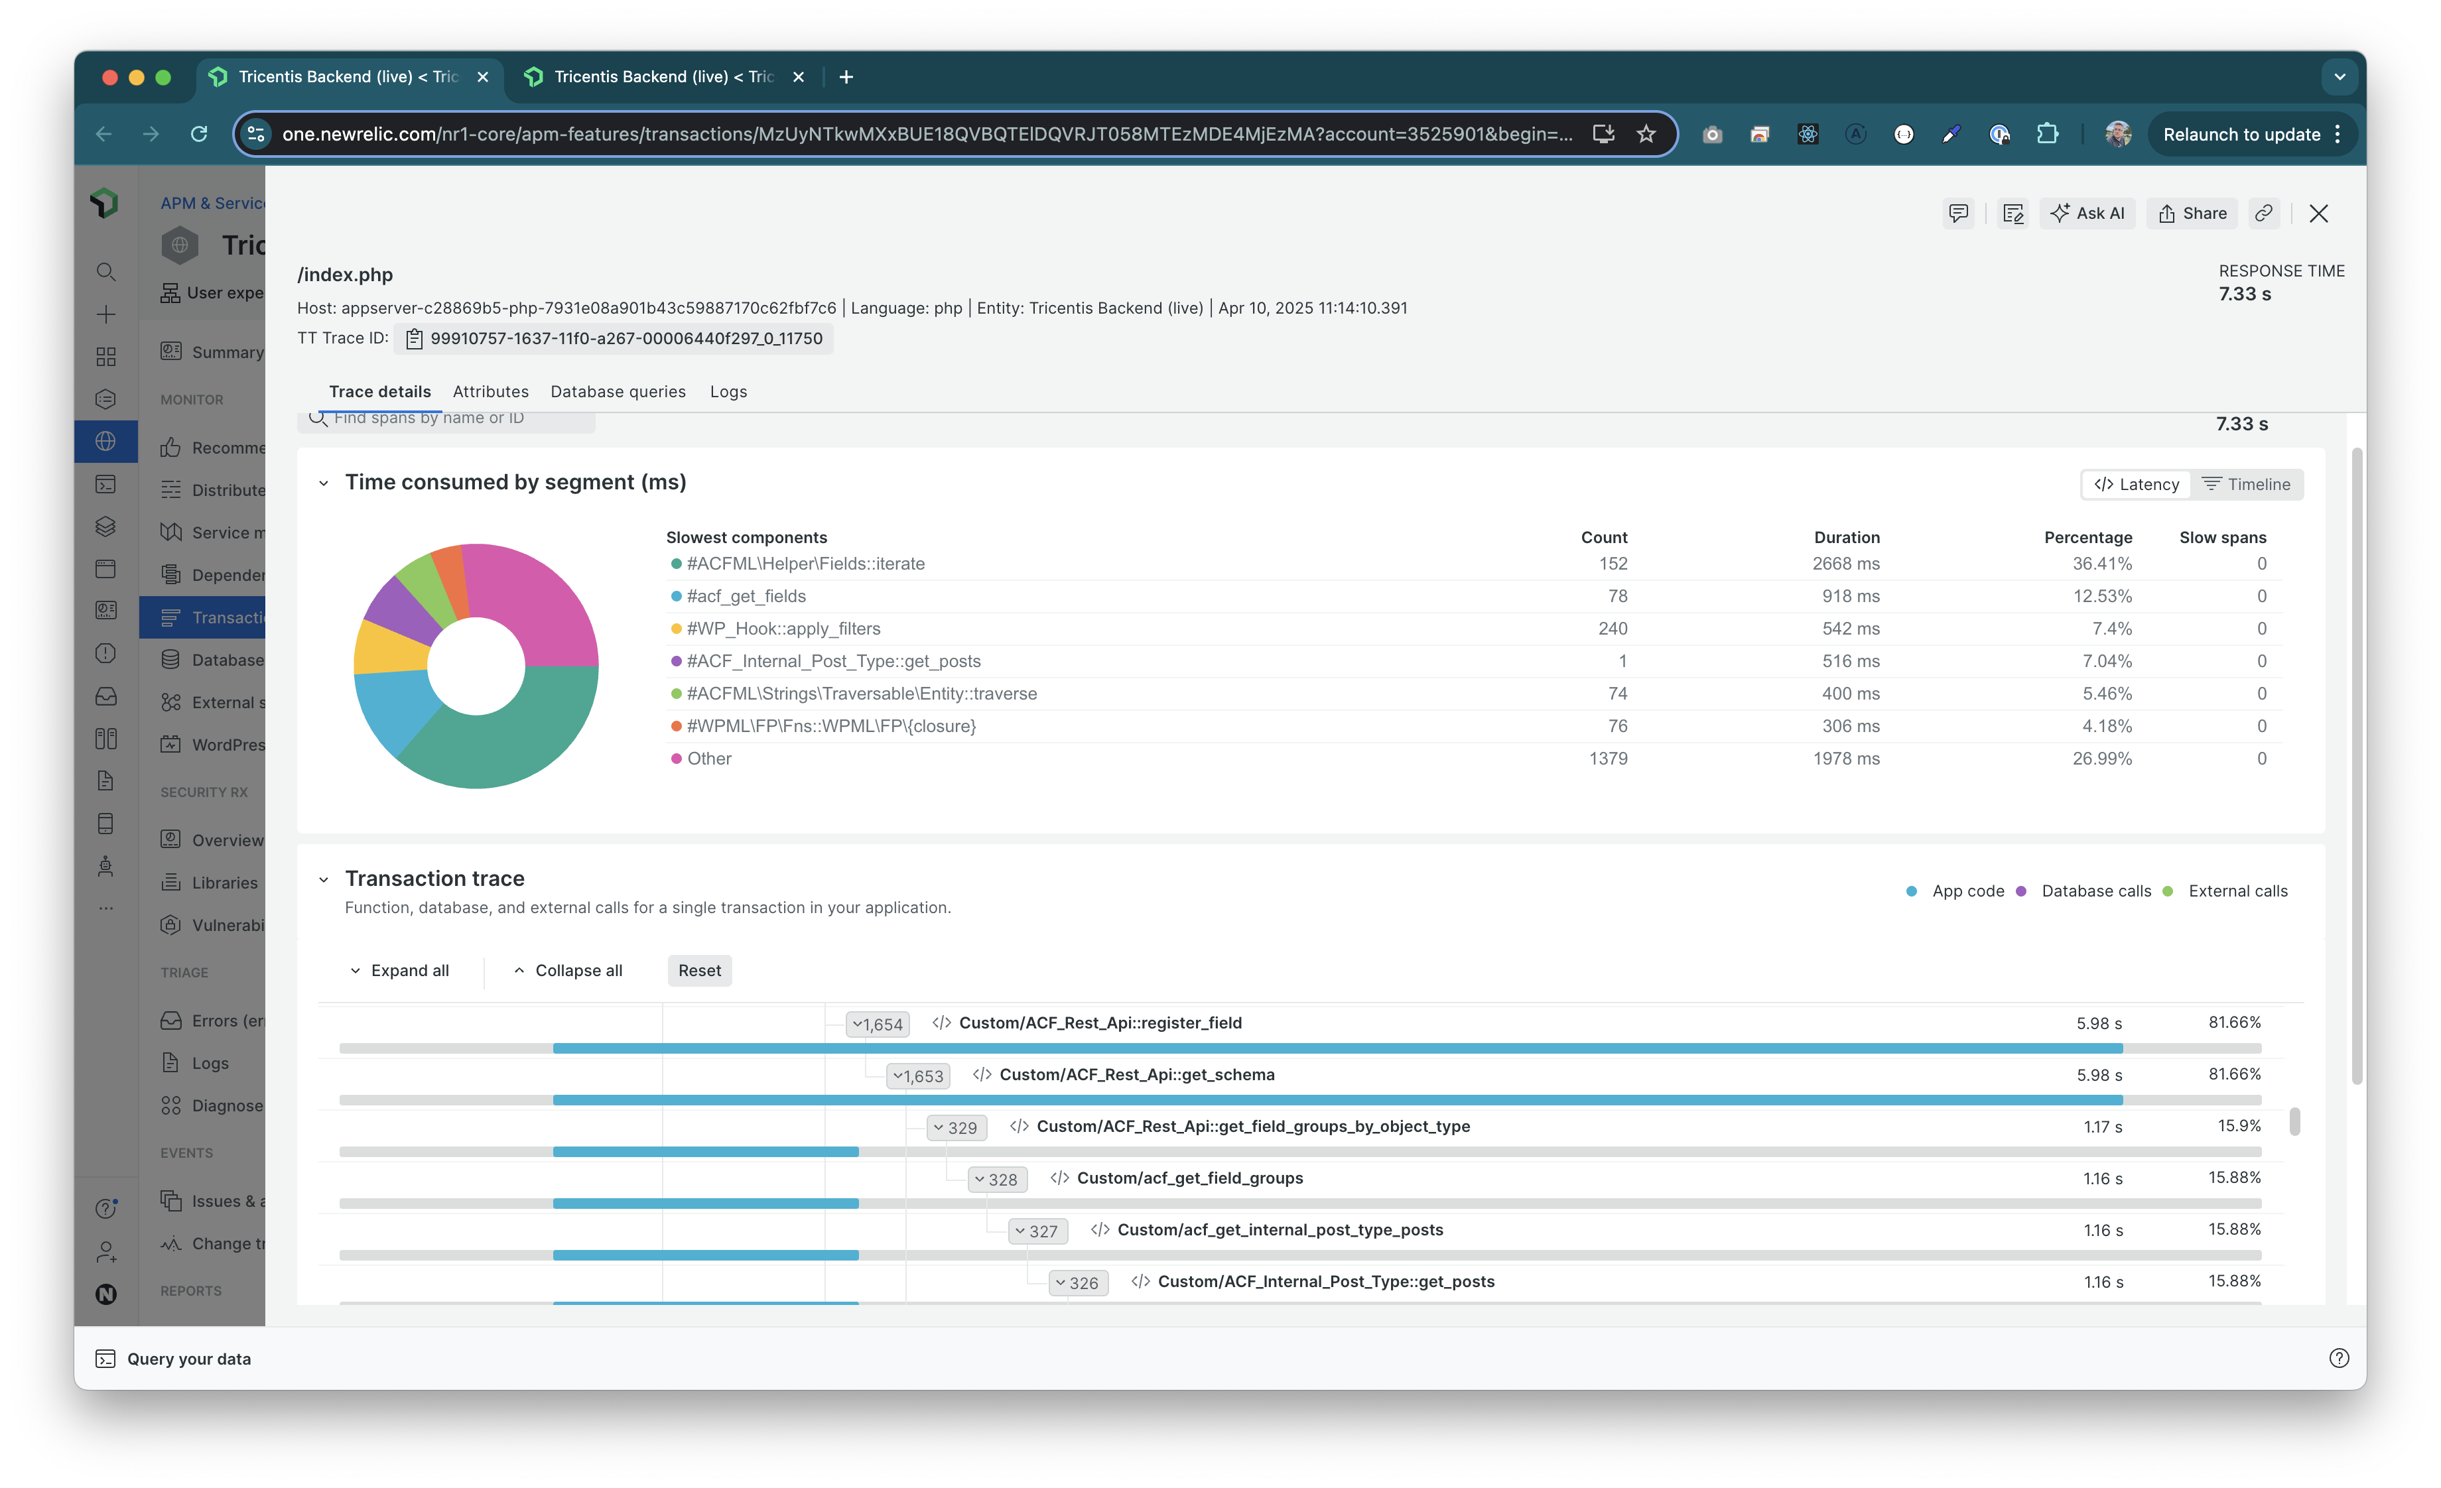
Task: Open the Trace details tab
Action: tap(379, 391)
